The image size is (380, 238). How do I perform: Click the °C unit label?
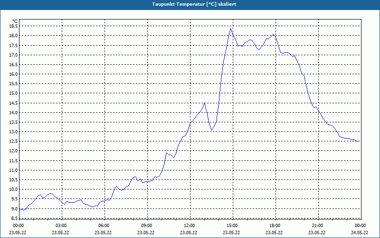(15, 21)
